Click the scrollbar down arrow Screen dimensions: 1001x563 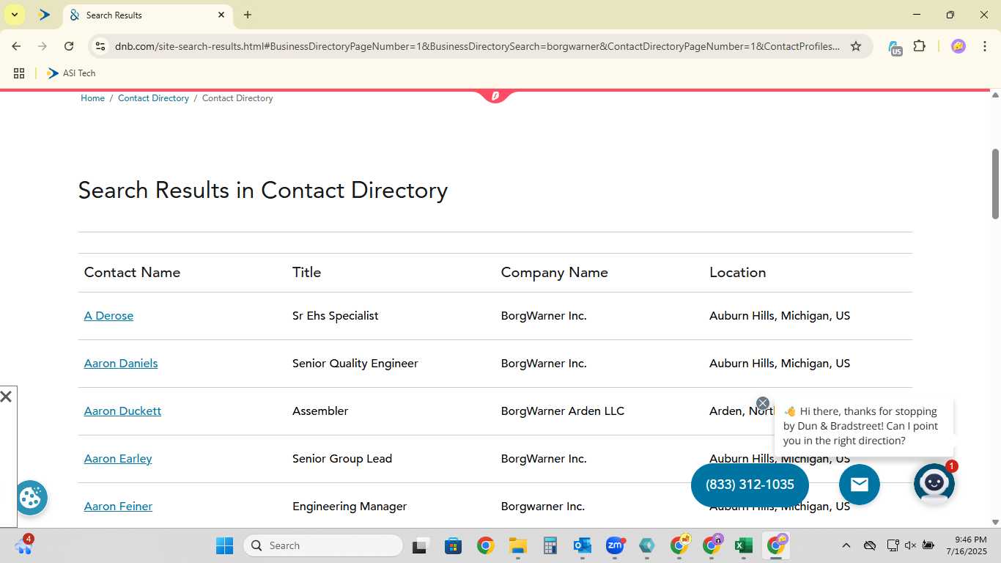pyautogui.click(x=995, y=522)
